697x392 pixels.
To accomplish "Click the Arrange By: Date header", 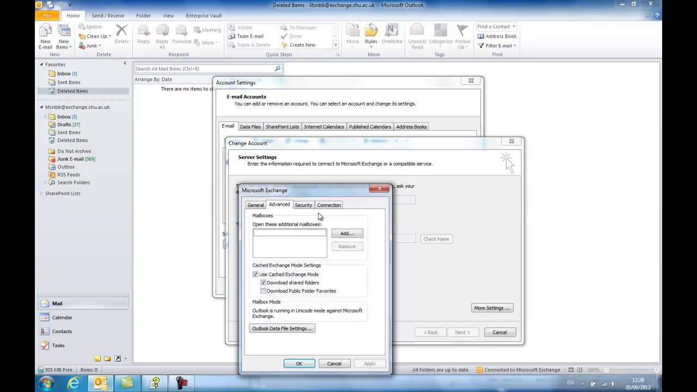I will pyautogui.click(x=153, y=79).
